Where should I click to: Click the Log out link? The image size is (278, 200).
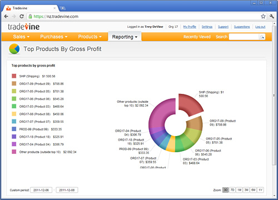click(260, 27)
